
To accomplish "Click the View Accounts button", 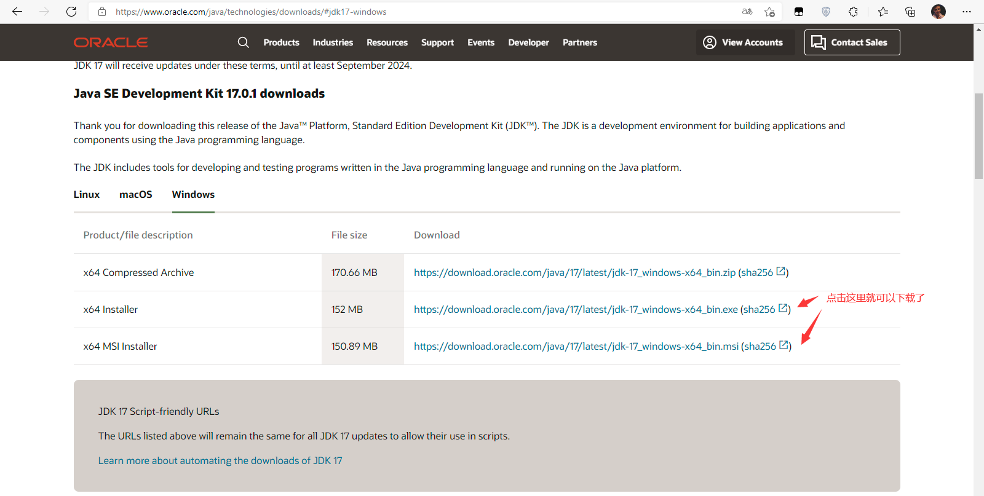I will pos(745,42).
